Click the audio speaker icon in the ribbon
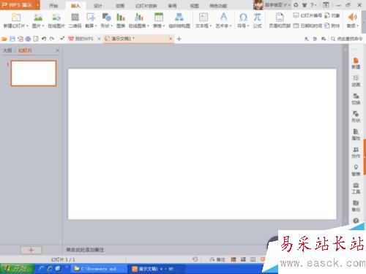The height and width of the screenshot is (274, 366). click(x=352, y=17)
